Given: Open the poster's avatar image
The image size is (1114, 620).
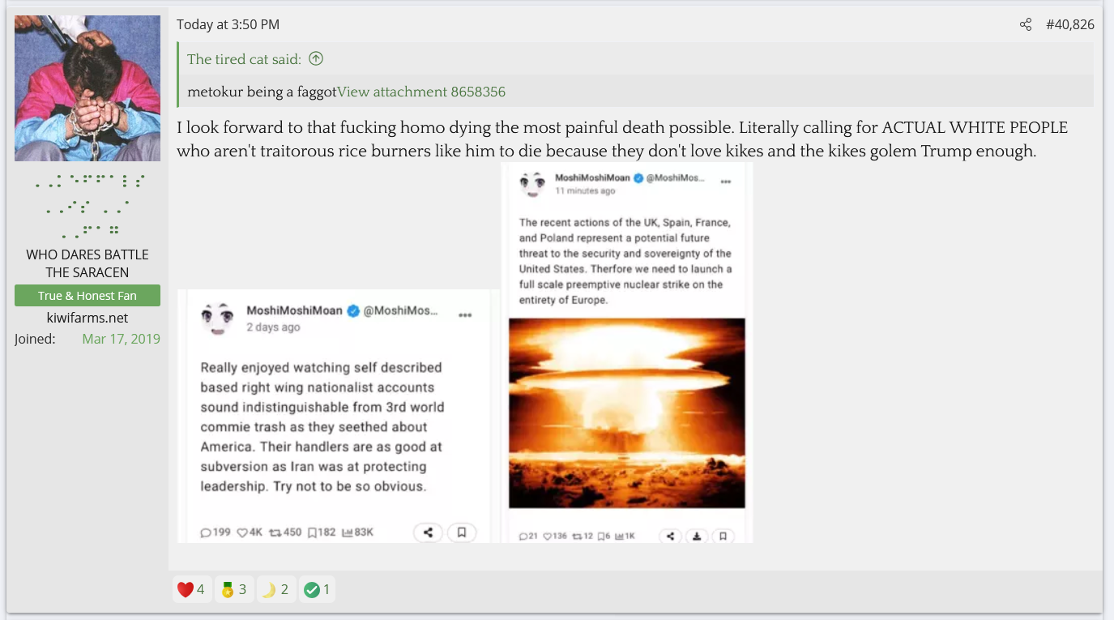Looking at the screenshot, I should pyautogui.click(x=87, y=88).
